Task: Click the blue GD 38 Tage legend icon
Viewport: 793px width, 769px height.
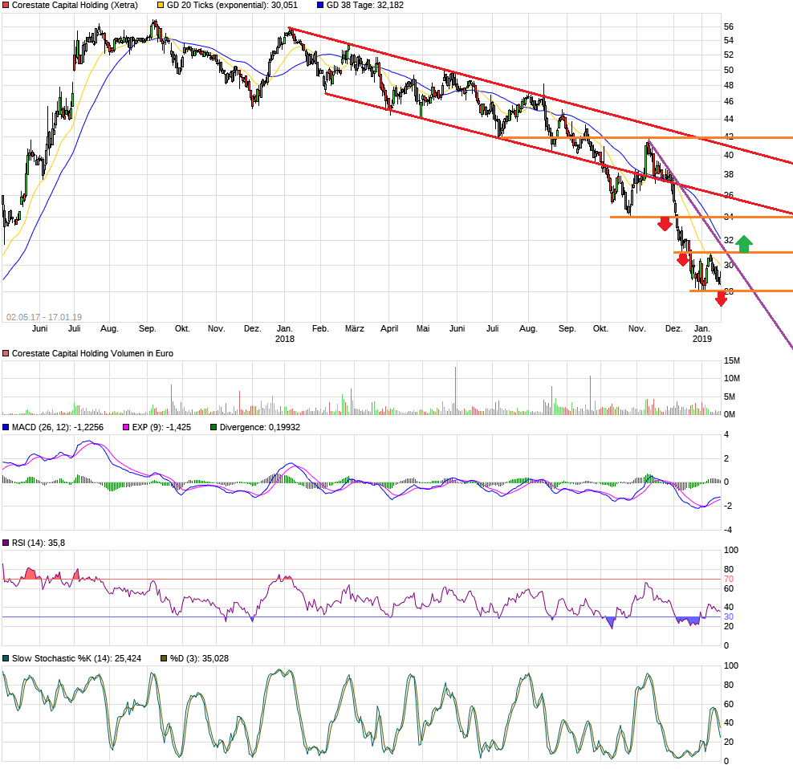Action: (x=321, y=5)
